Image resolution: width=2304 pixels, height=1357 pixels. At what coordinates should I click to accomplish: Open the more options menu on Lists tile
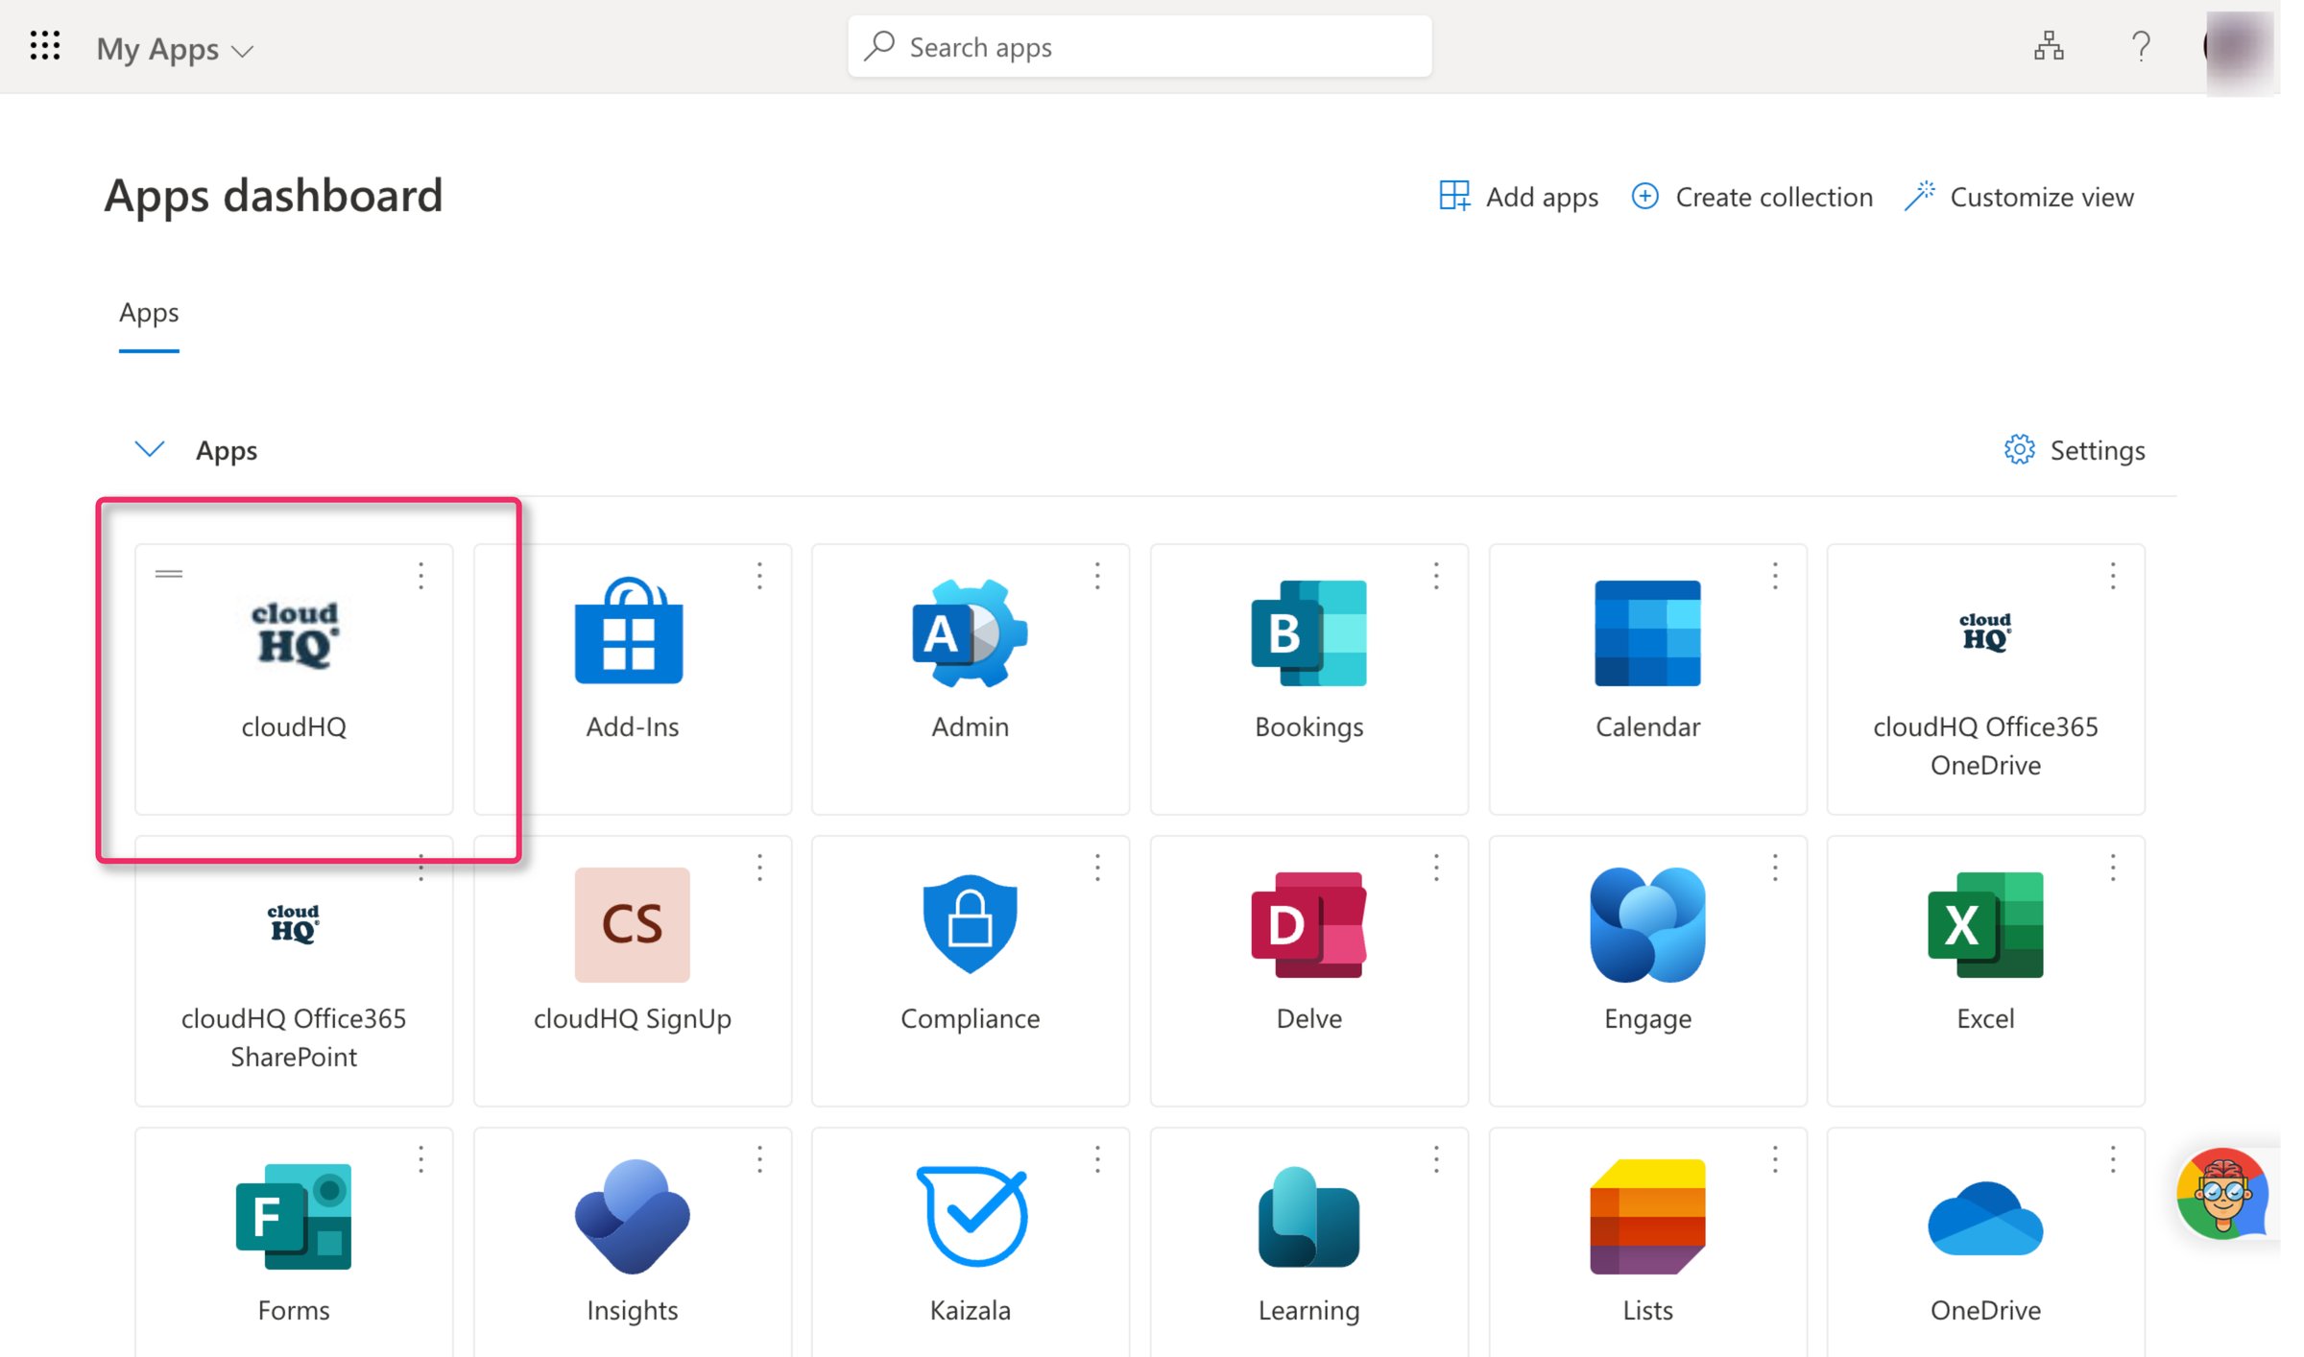1775,1159
